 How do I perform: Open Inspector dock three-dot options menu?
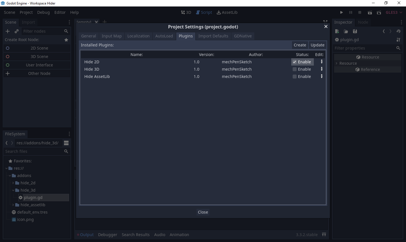pyautogui.click(x=401, y=22)
